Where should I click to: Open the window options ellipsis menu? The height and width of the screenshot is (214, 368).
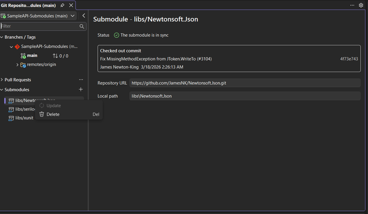[x=352, y=5]
